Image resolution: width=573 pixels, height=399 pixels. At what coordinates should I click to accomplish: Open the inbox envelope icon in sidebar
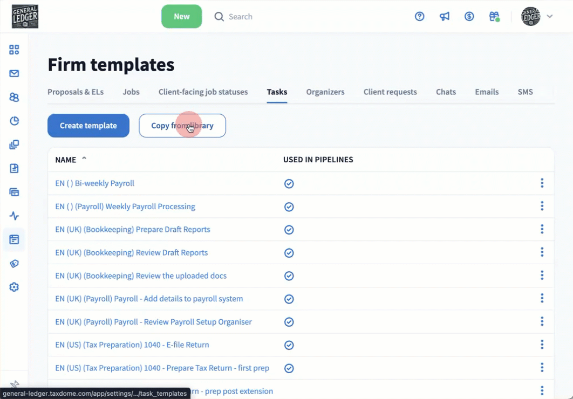click(x=14, y=74)
